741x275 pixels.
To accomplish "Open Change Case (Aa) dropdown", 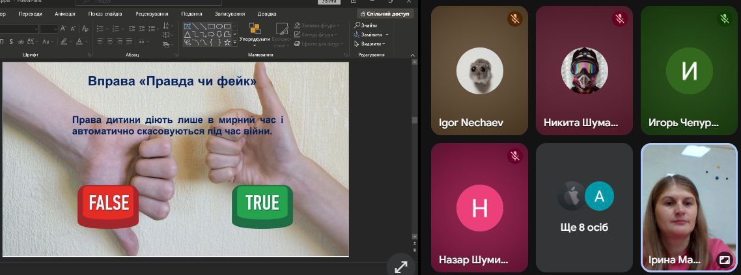I will pyautogui.click(x=48, y=42).
